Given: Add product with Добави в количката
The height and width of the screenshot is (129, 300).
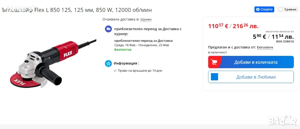Looking at the screenshot, I should coord(251,62).
